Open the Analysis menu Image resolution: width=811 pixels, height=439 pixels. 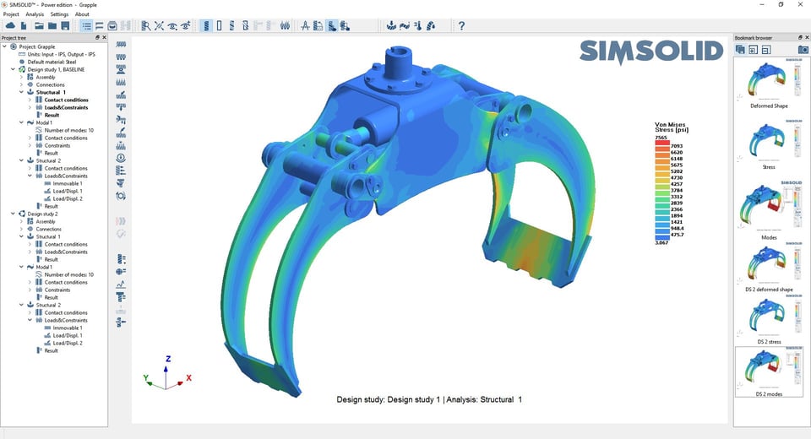point(35,14)
